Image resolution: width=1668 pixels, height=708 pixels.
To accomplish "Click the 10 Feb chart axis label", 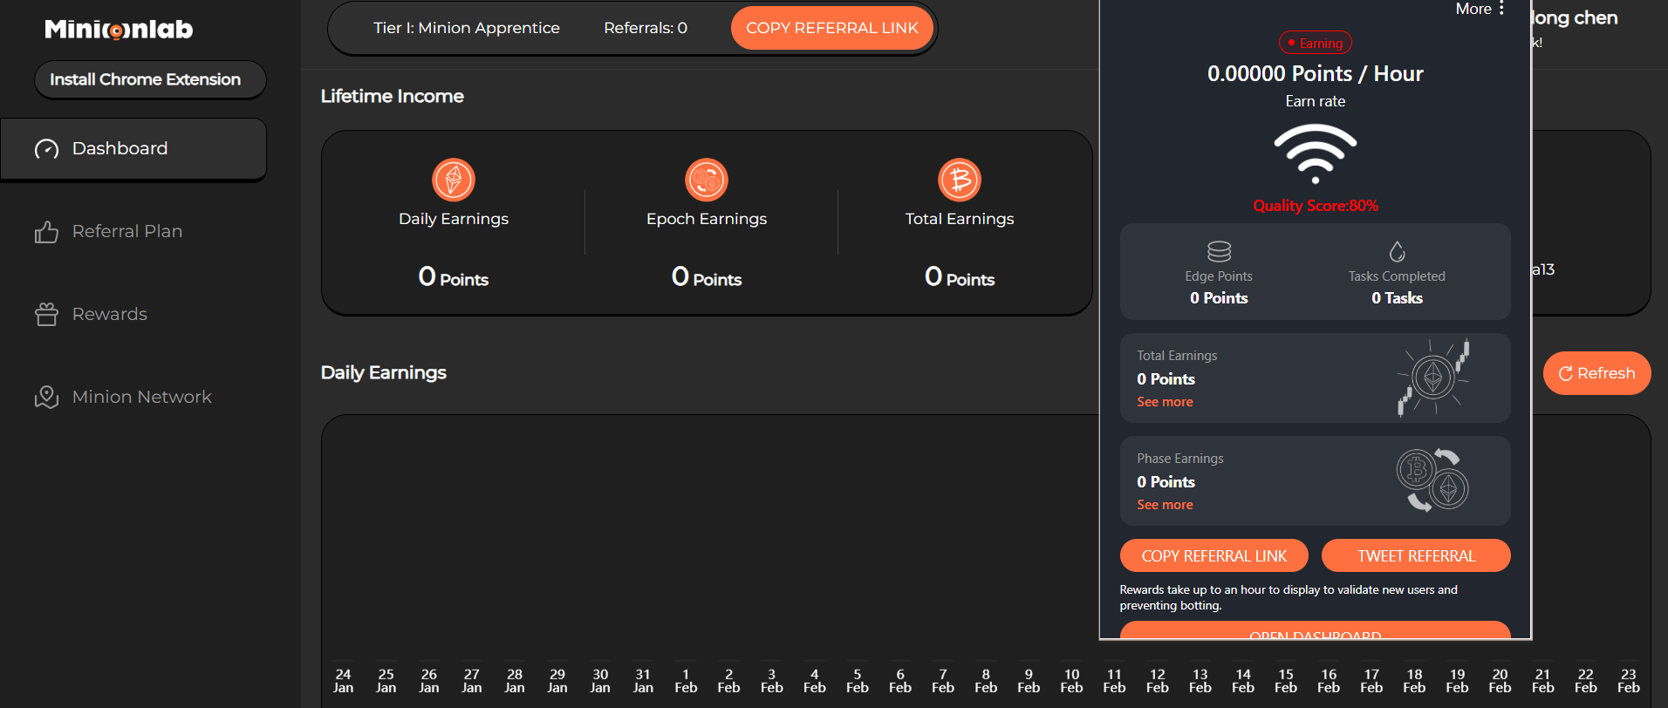I will (1071, 681).
